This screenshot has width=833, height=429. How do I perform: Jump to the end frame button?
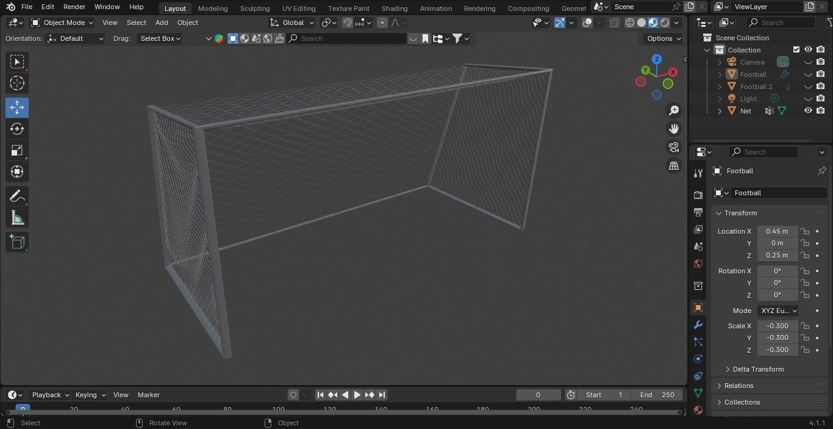[382, 395]
